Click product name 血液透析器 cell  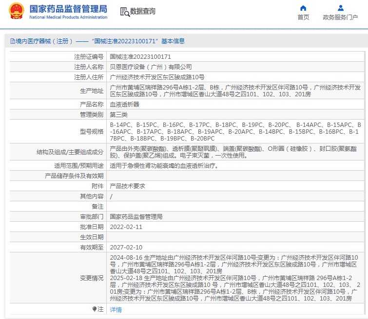[125, 104]
